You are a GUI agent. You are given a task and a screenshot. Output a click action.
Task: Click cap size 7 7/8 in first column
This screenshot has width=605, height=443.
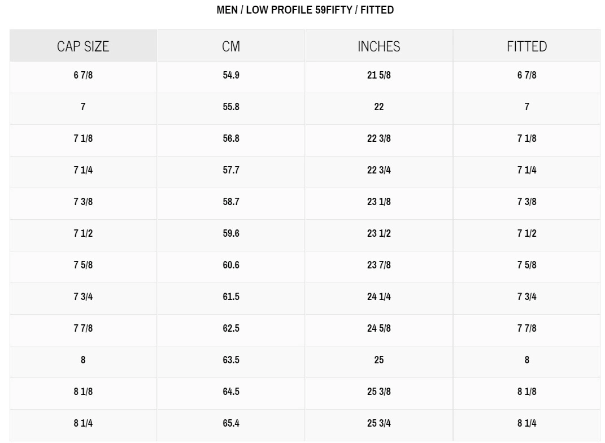[x=83, y=328]
